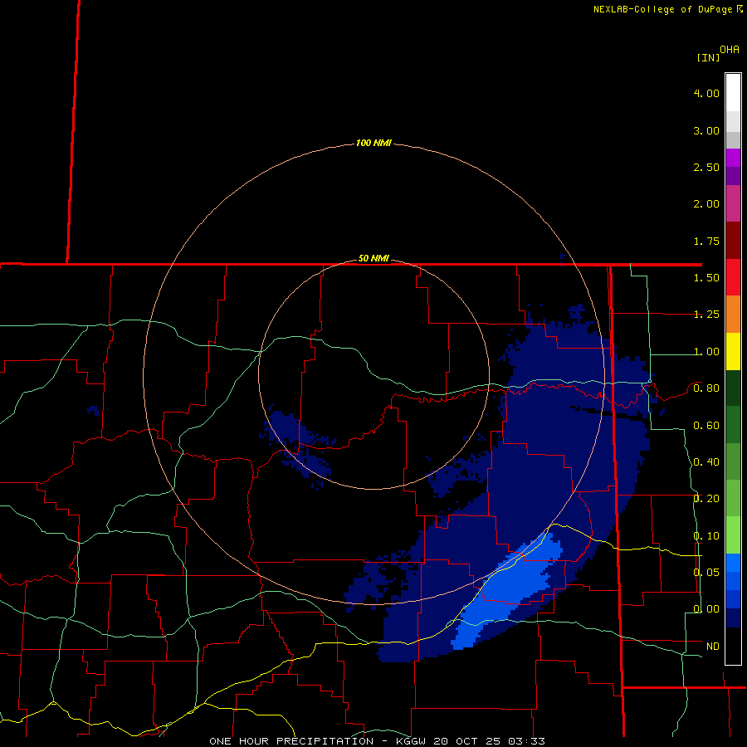Pick the yellow legend swatch
Image resolution: width=747 pixels, height=747 pixels.
tap(733, 351)
